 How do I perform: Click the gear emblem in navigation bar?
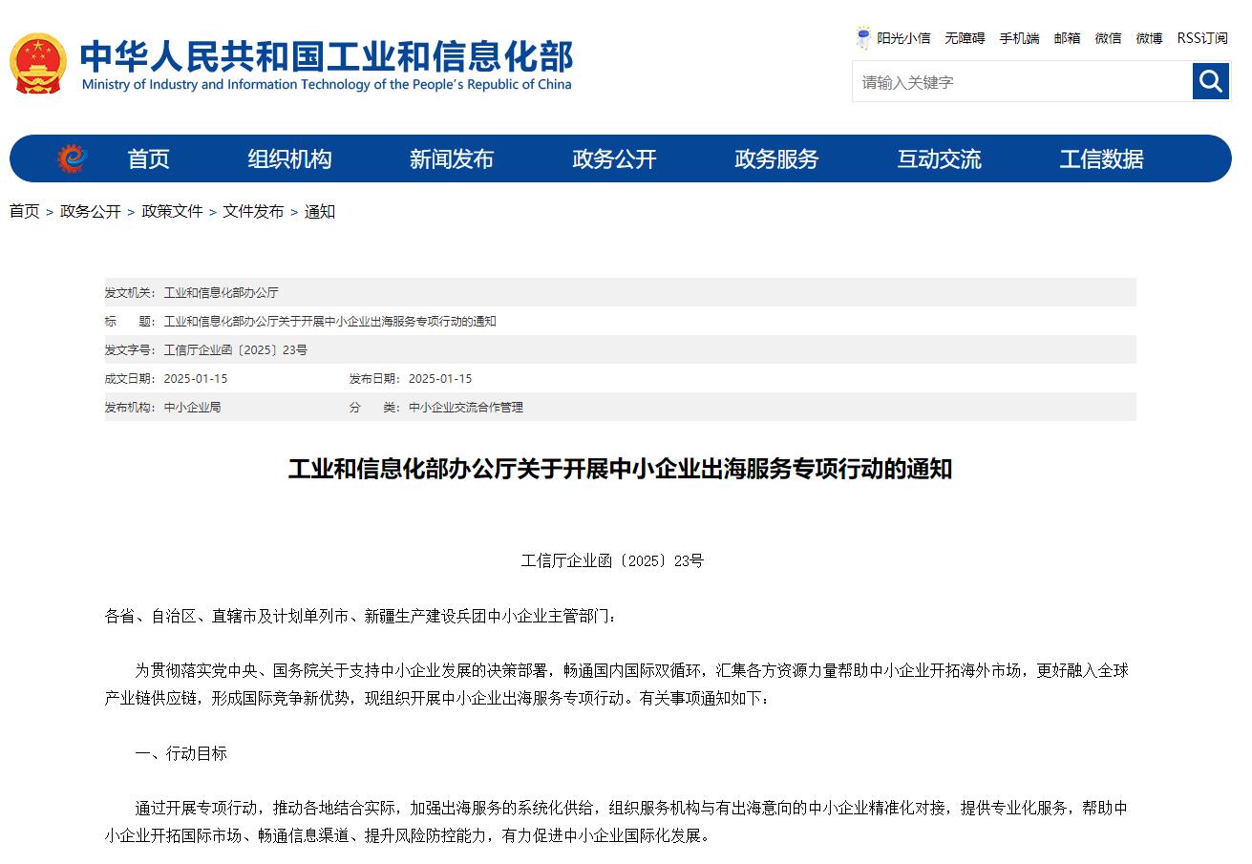72,158
